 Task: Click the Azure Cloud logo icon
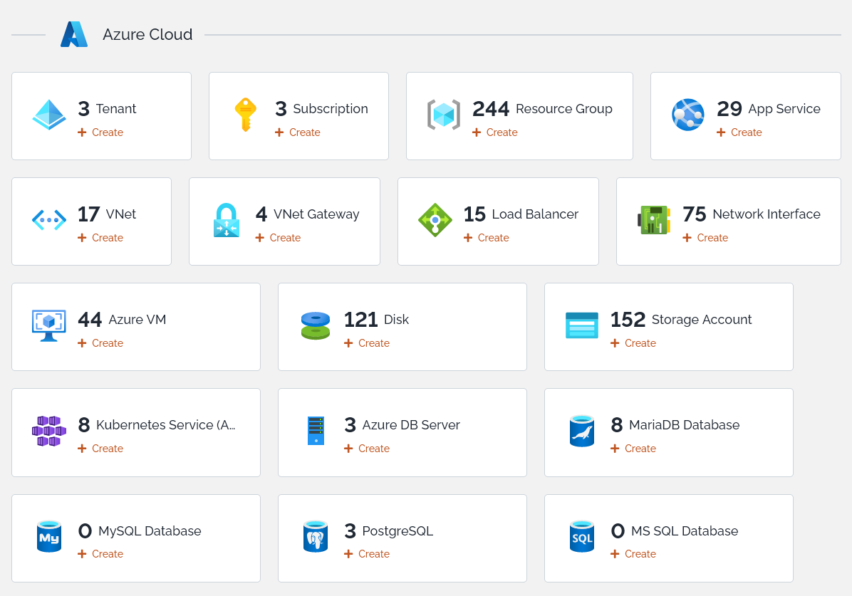74,34
